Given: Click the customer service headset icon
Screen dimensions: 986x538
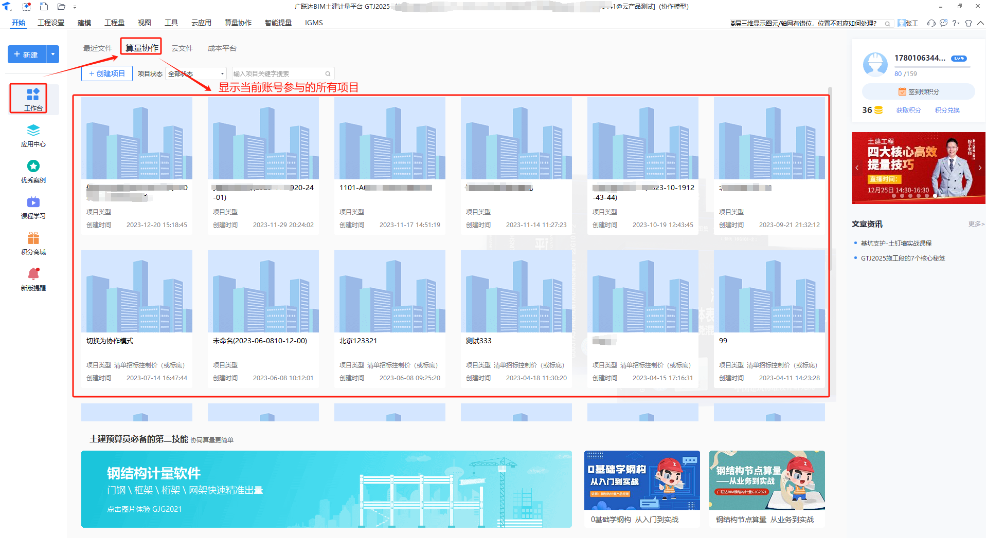Looking at the screenshot, I should (x=931, y=23).
